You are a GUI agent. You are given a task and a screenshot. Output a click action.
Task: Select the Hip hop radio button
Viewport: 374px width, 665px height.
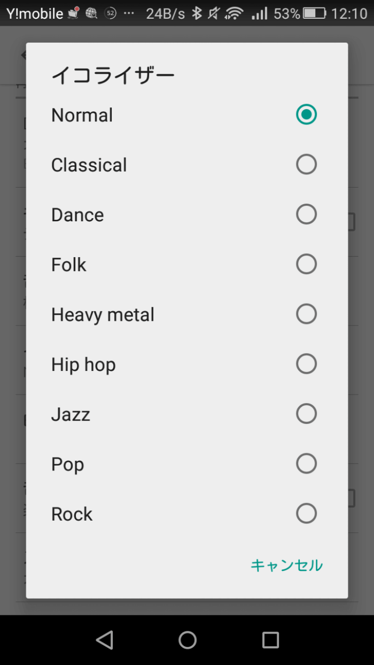[306, 364]
